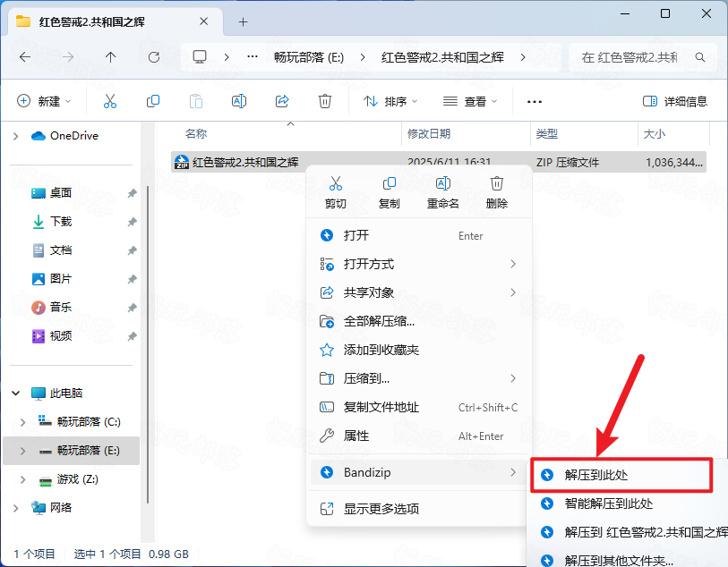Click the ZIP 压缩文件 type cell
728x567 pixels.
pyautogui.click(x=568, y=162)
